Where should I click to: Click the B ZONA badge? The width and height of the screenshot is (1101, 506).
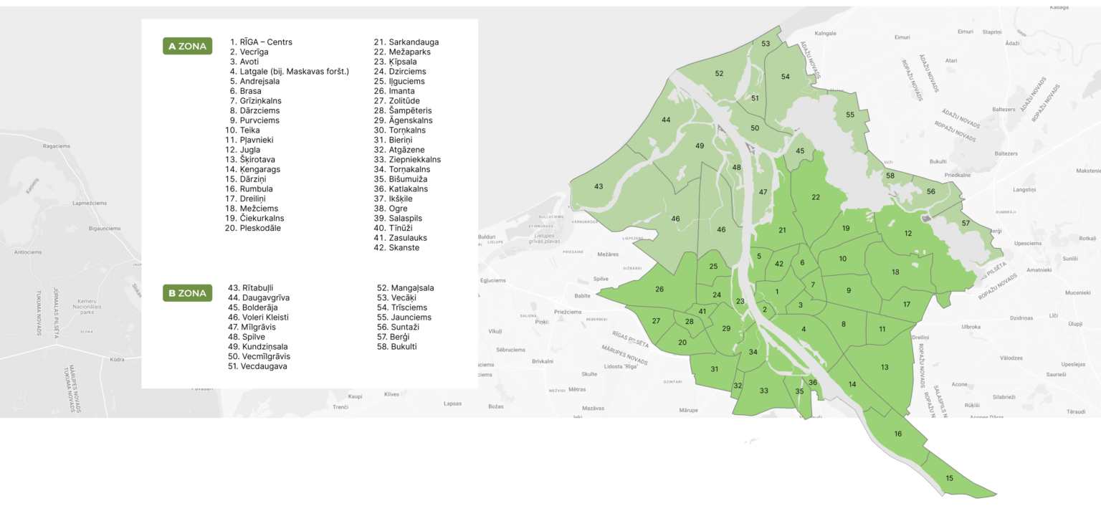pyautogui.click(x=187, y=293)
